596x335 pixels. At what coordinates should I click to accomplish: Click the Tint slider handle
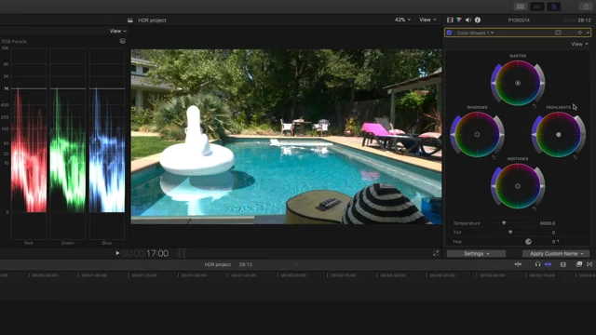pos(510,232)
